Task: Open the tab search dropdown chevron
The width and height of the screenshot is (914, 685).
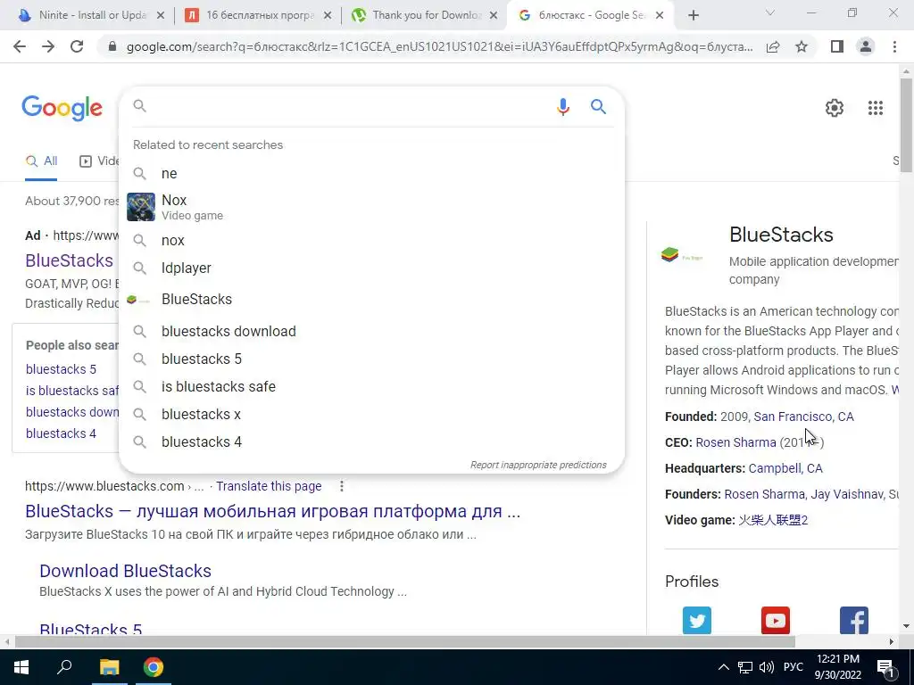Action: 770,12
